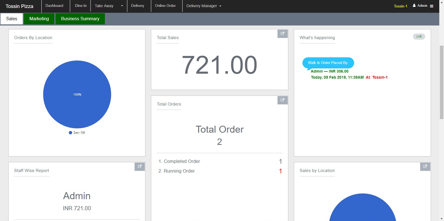Click the 100% label on pie chart
The width and height of the screenshot is (444, 221).
point(77,94)
